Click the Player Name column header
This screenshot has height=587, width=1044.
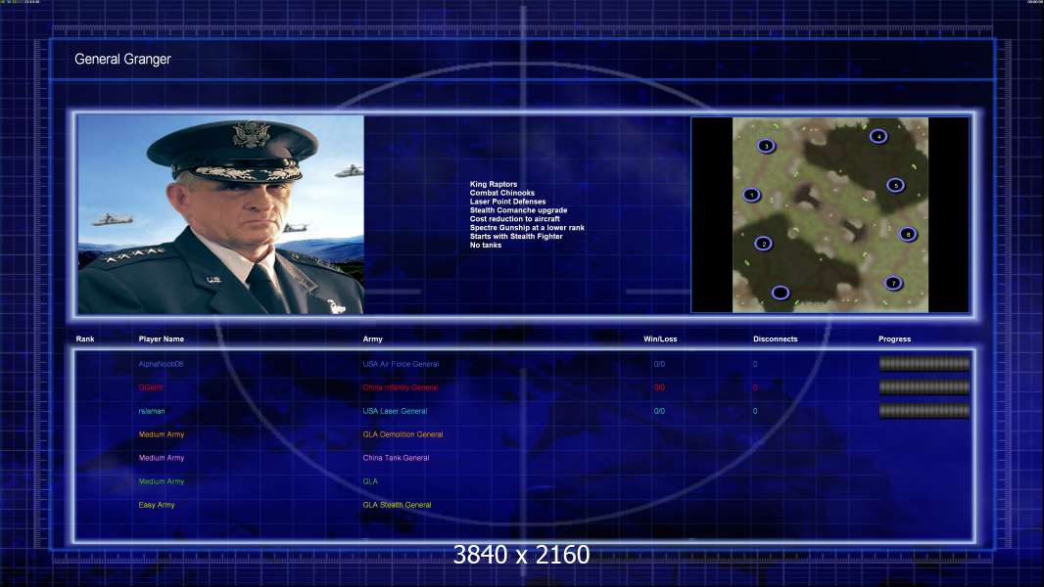pyautogui.click(x=162, y=339)
